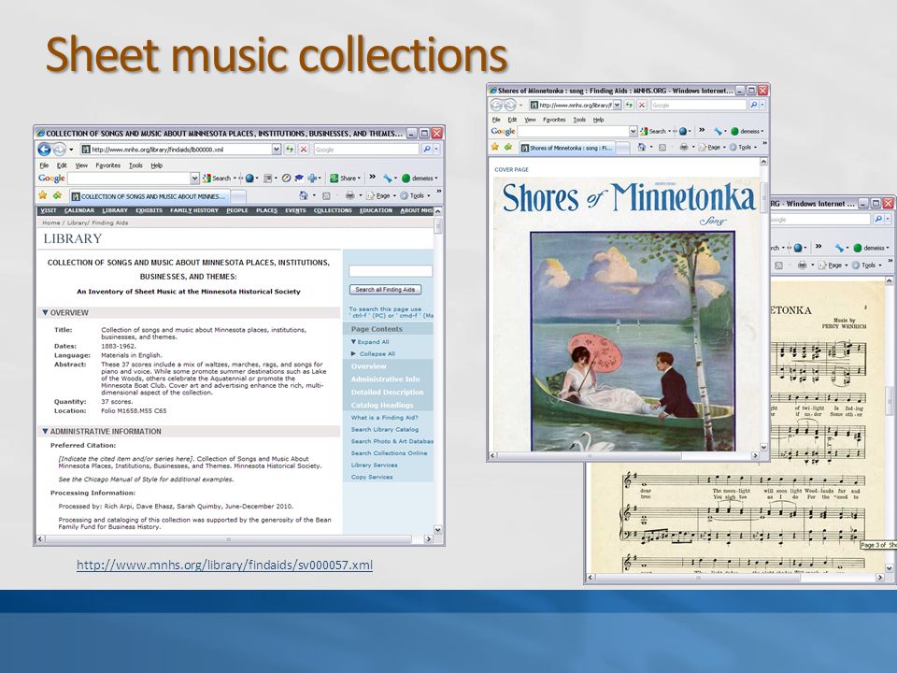Open File menu in Collection of Songs window
The height and width of the screenshot is (673, 897).
(44, 165)
